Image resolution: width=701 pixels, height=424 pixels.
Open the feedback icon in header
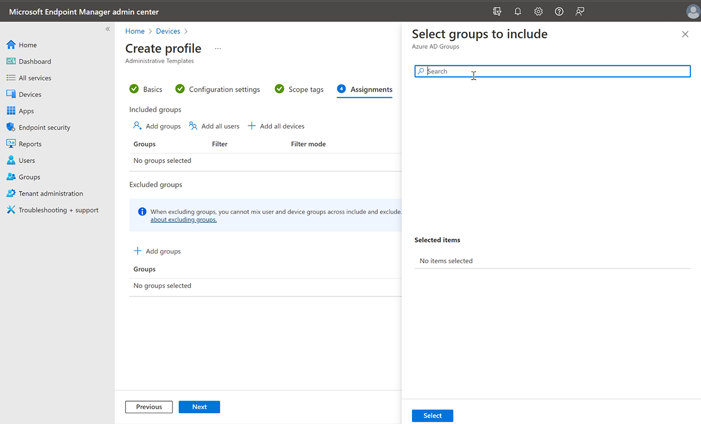pos(580,11)
